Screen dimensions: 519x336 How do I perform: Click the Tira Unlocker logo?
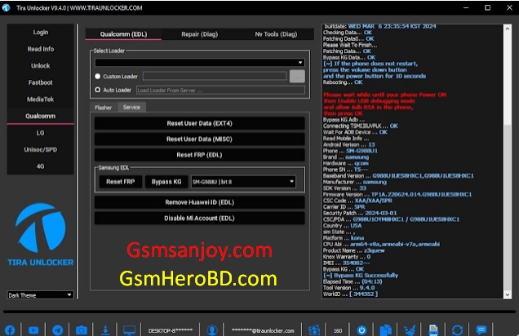coord(40,235)
